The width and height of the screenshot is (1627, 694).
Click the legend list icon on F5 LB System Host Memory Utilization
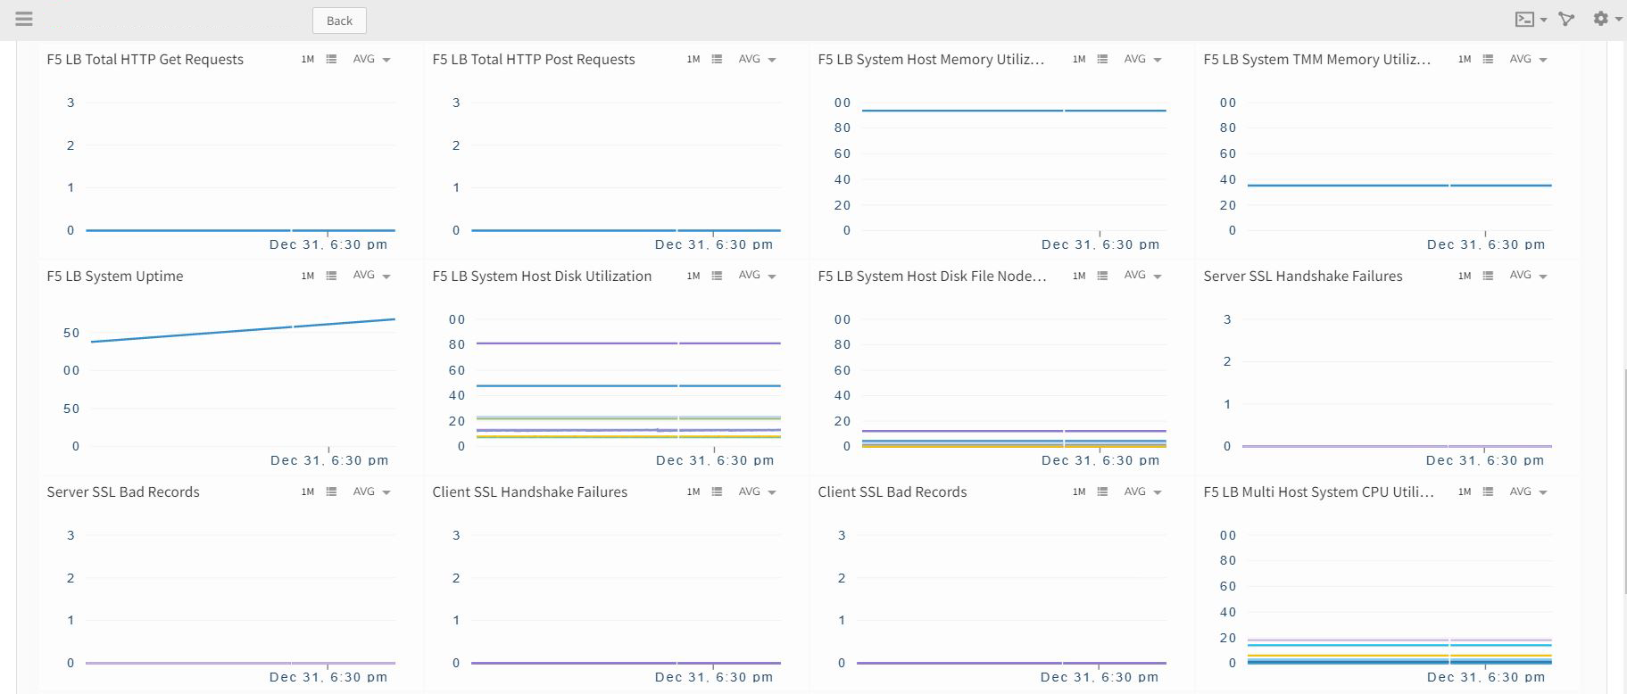tap(1101, 59)
